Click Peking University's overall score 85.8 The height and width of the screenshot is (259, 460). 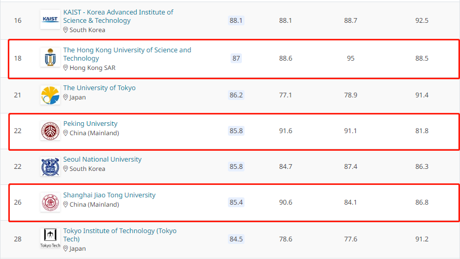(236, 131)
